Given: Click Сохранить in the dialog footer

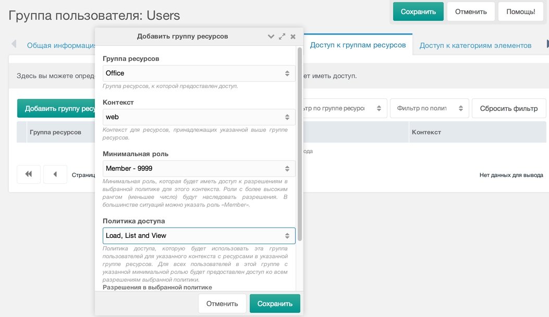Looking at the screenshot, I should [x=275, y=303].
